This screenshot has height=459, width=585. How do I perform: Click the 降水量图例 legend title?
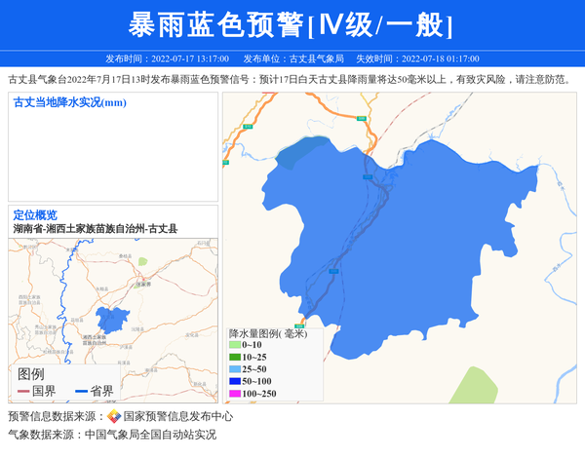click(x=267, y=332)
